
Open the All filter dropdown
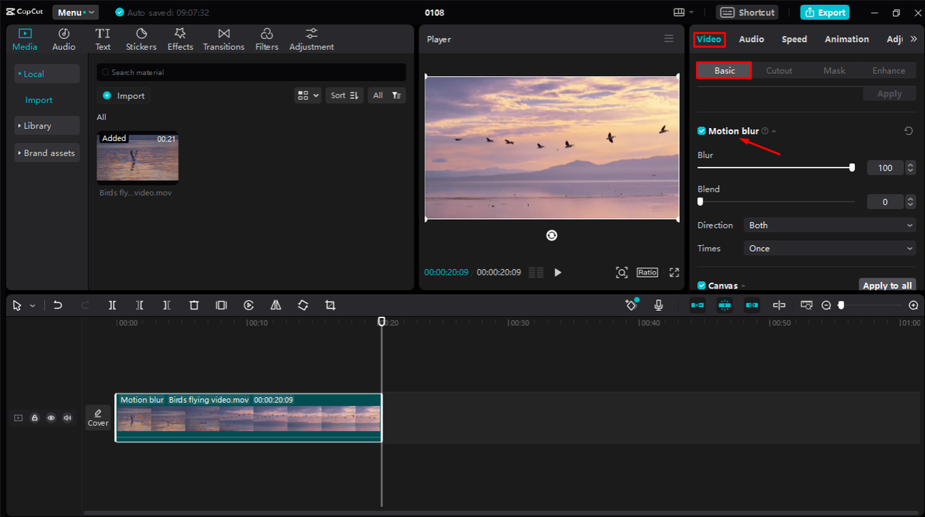coord(387,95)
